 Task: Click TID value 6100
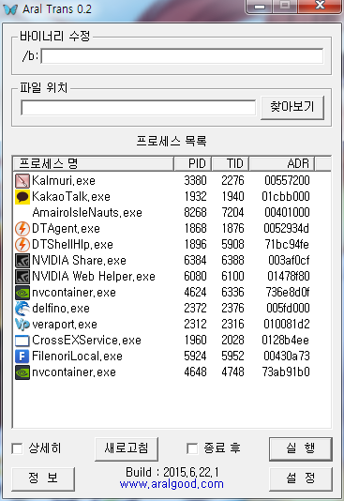click(x=233, y=277)
